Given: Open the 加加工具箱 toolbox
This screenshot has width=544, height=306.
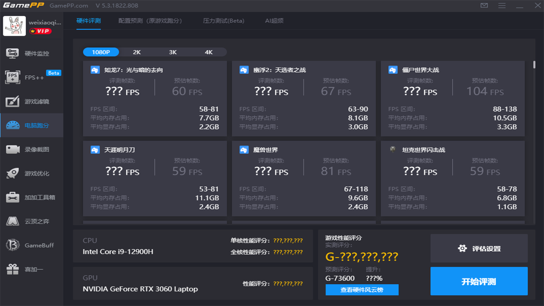Looking at the screenshot, I should (31, 197).
